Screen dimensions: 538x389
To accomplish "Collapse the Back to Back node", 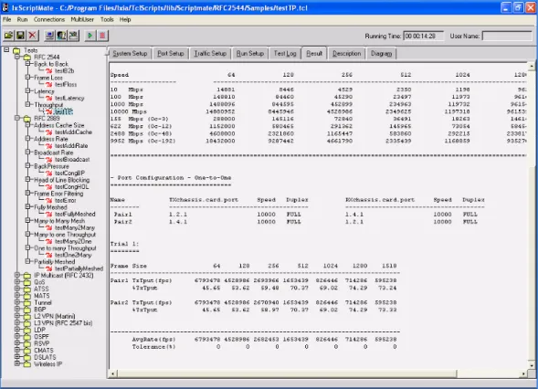I will (27, 64).
